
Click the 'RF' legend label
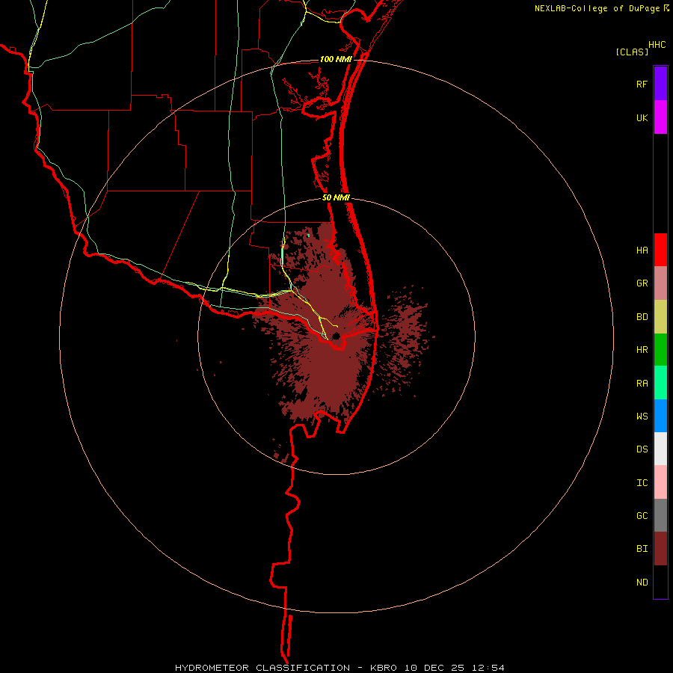[642, 84]
